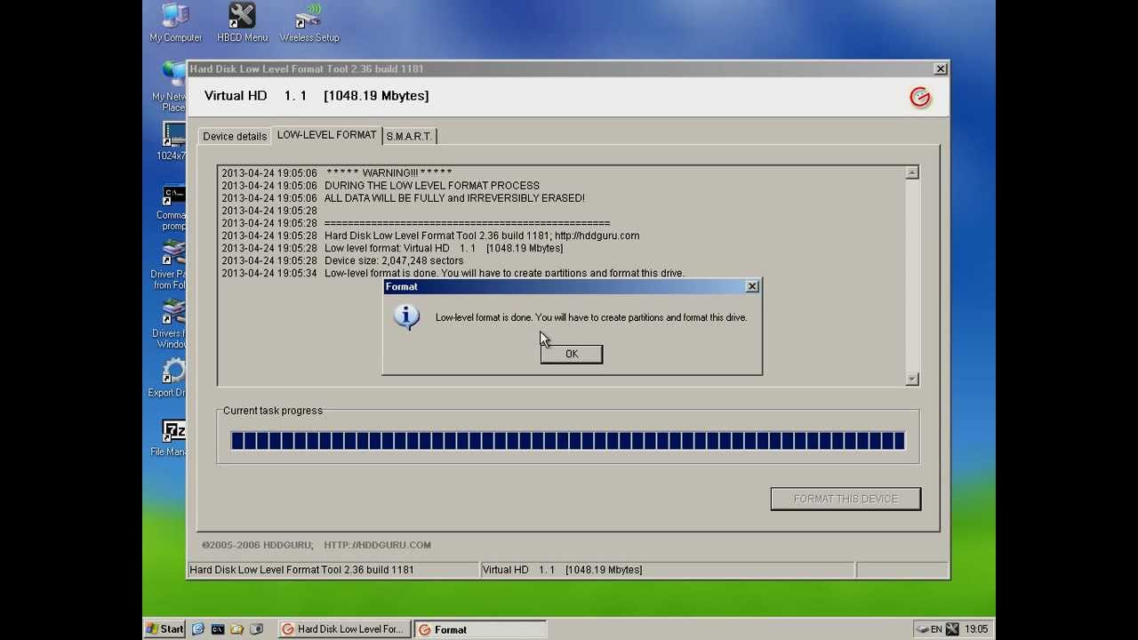Image resolution: width=1138 pixels, height=640 pixels.
Task: Open the folder explorer quick launch icon
Action: (x=236, y=629)
